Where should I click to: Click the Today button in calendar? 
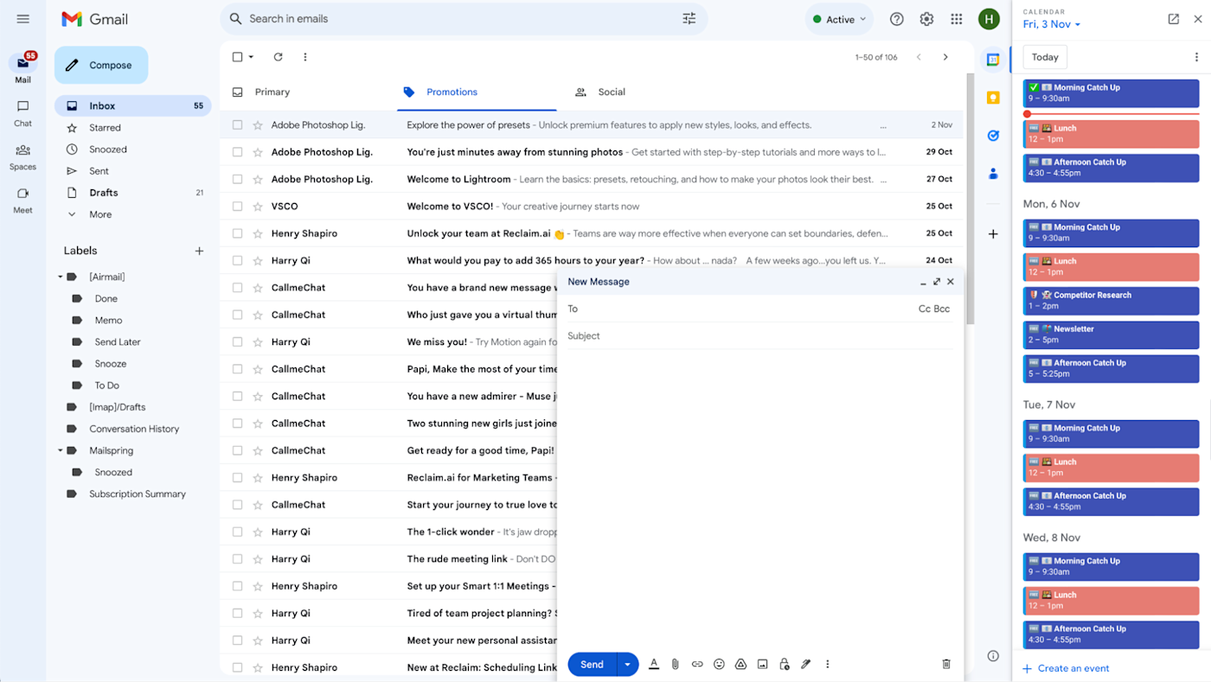(1045, 57)
